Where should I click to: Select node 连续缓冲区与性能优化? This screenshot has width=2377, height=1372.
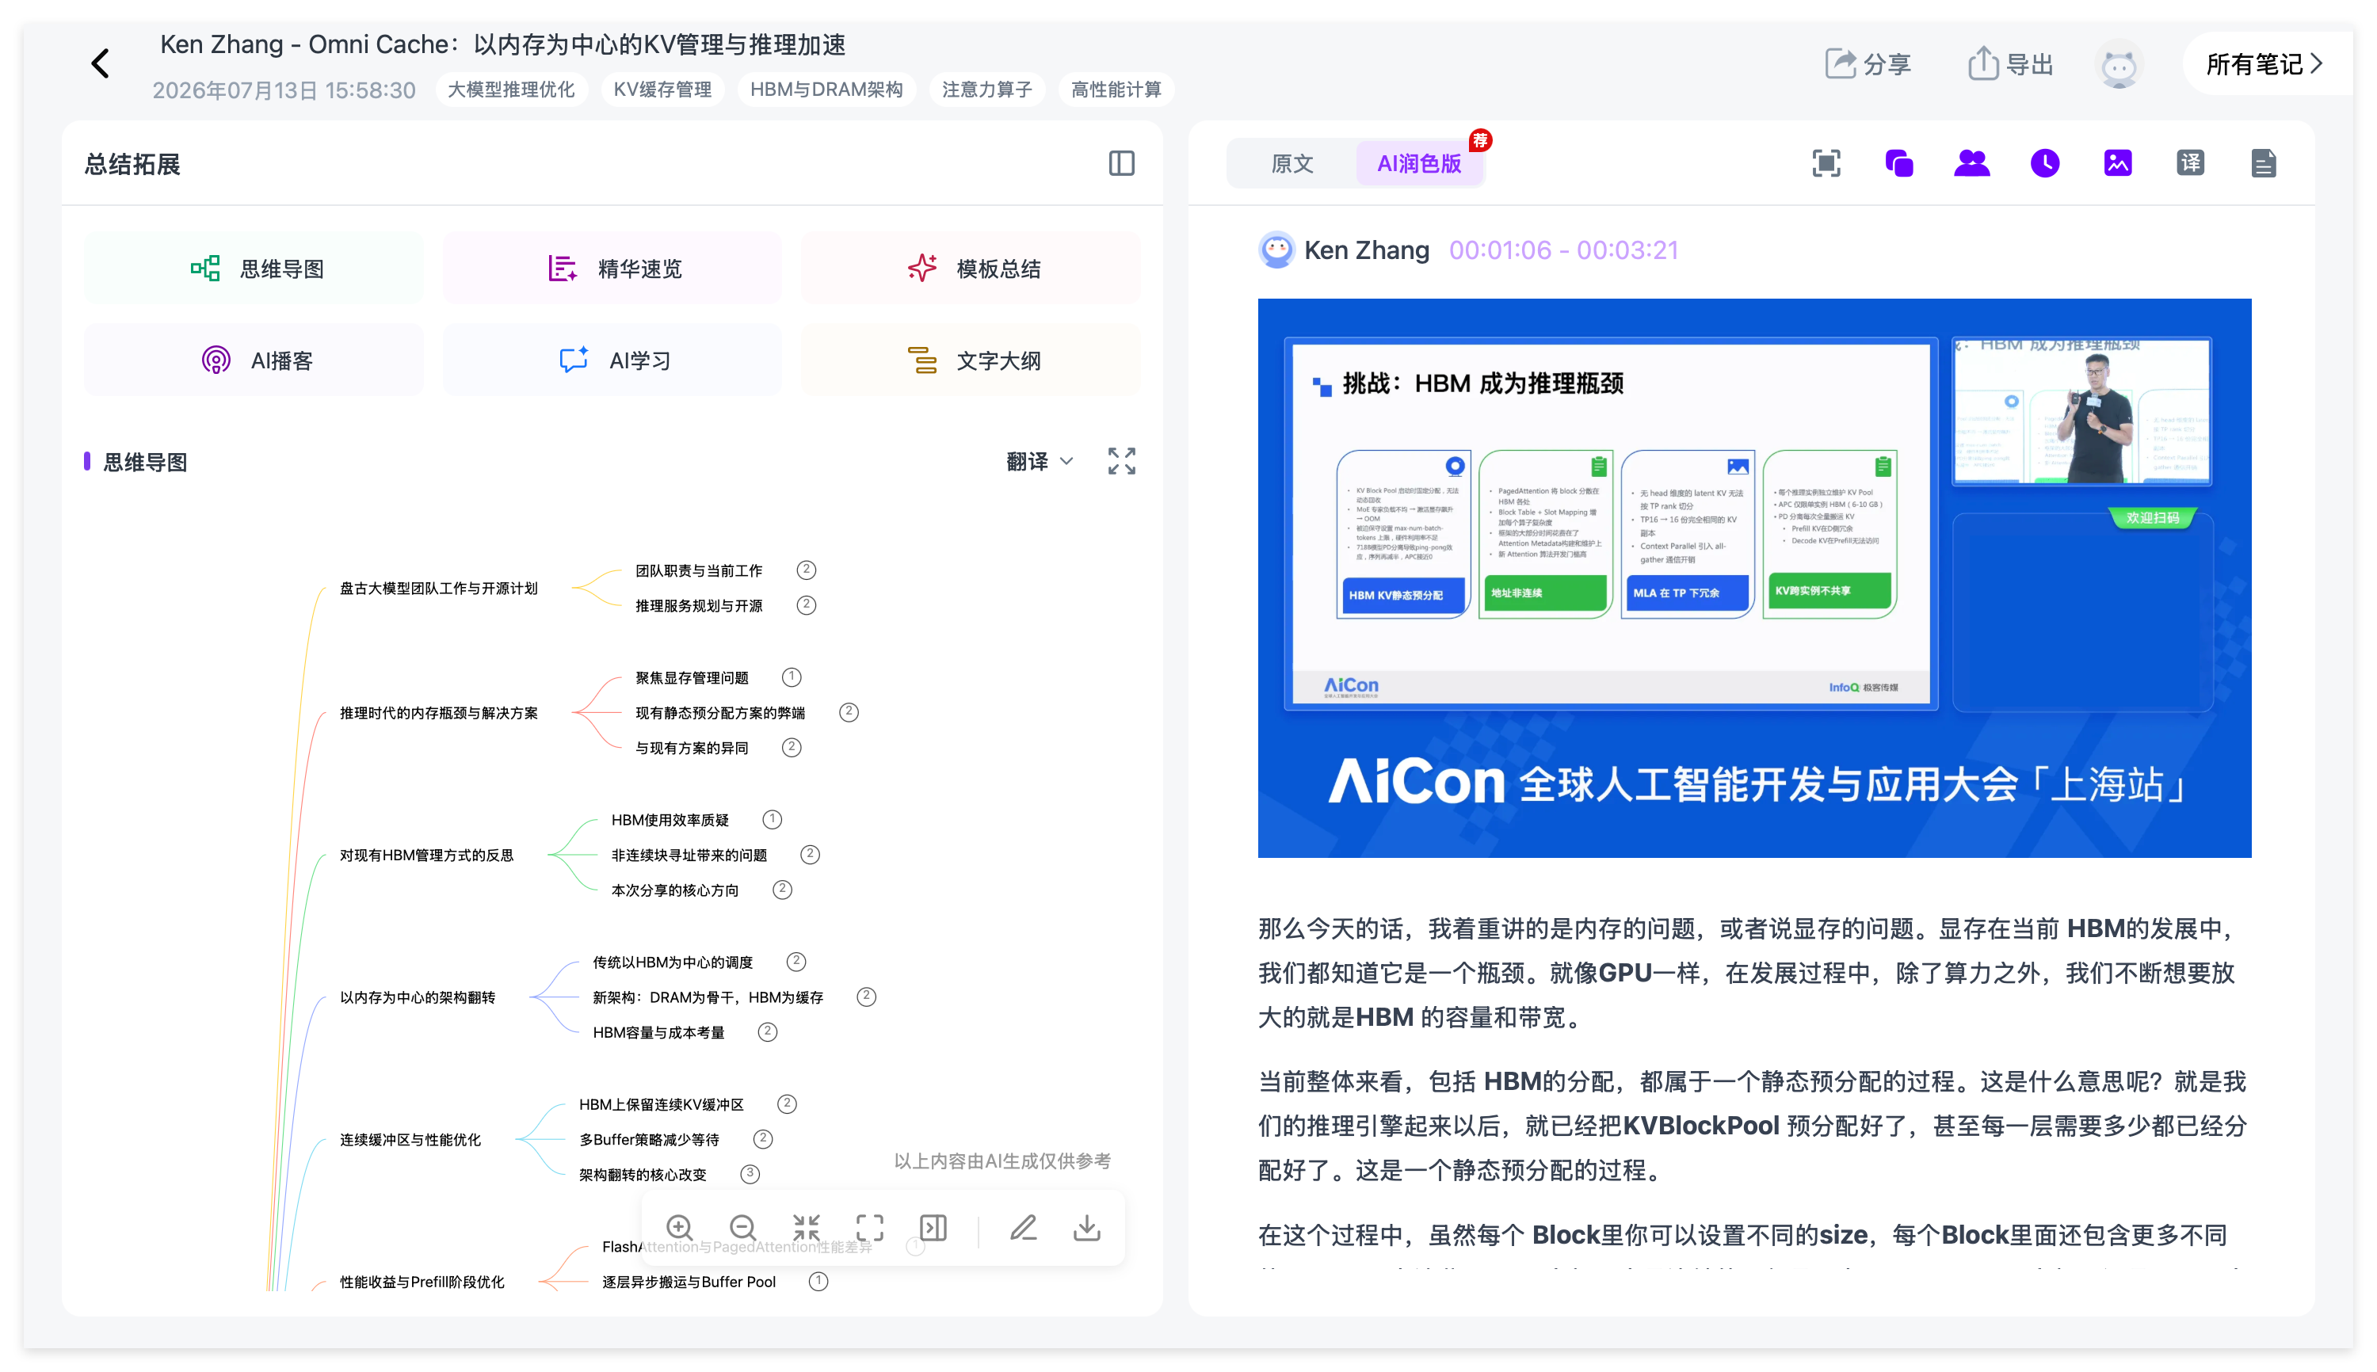pyautogui.click(x=410, y=1140)
